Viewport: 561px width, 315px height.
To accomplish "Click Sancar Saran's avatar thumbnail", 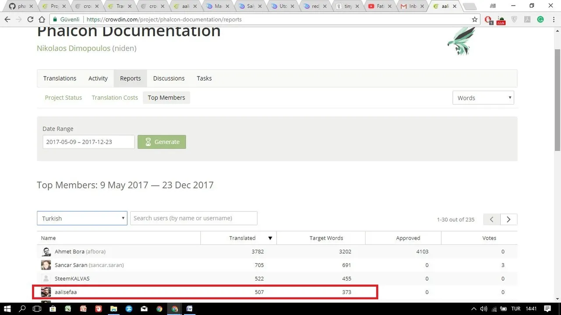I will tap(46, 265).
